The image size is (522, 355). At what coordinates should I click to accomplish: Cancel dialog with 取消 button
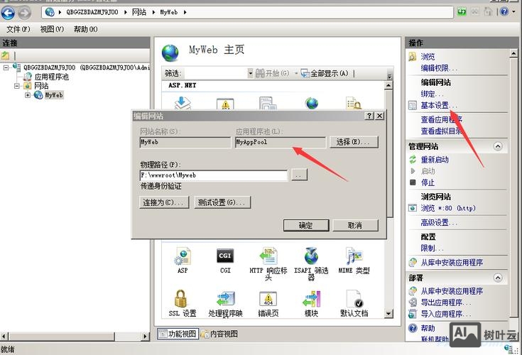pyautogui.click(x=355, y=225)
